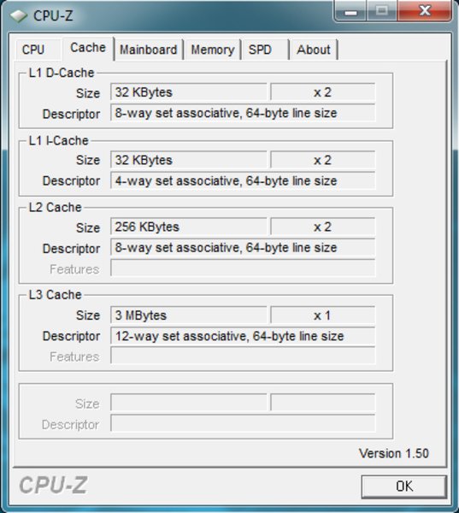Click the 12-way set associative descriptor

[x=243, y=336]
